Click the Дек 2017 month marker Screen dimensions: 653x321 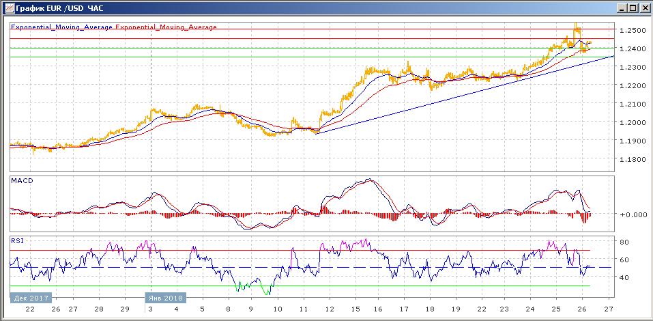point(30,298)
